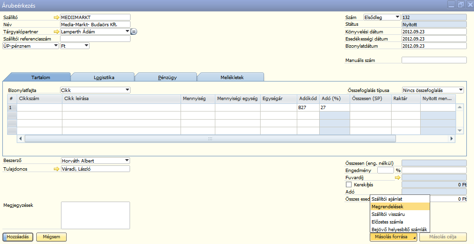This screenshot has height=244, width=474.
Task: Switch to Tartalom tab
Action: [41, 77]
